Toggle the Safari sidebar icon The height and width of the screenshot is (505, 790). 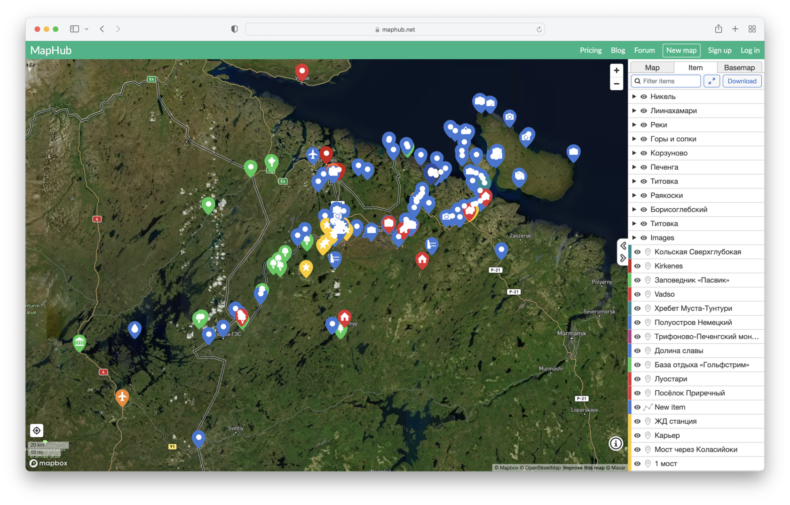click(74, 29)
